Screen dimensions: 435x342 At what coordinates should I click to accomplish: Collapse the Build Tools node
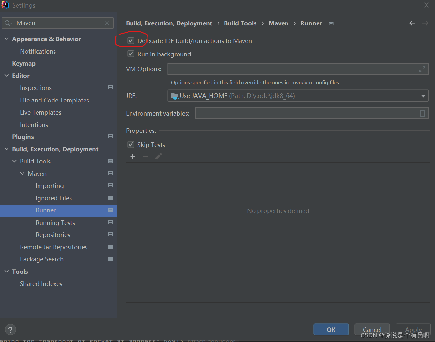point(14,161)
